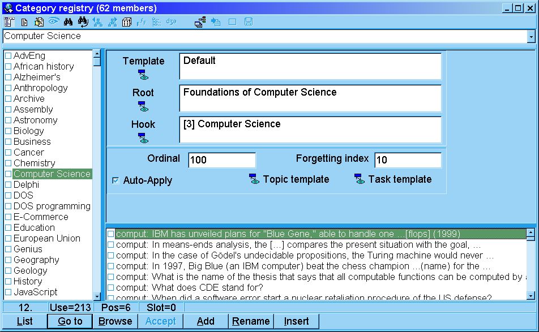The height and width of the screenshot is (332, 539).
Task: Click the Hook field '[3] Computer Science'
Action: click(310, 130)
